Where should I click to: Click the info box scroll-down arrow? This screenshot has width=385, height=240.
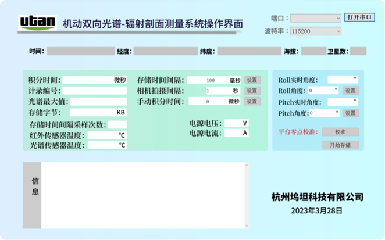coord(247,225)
